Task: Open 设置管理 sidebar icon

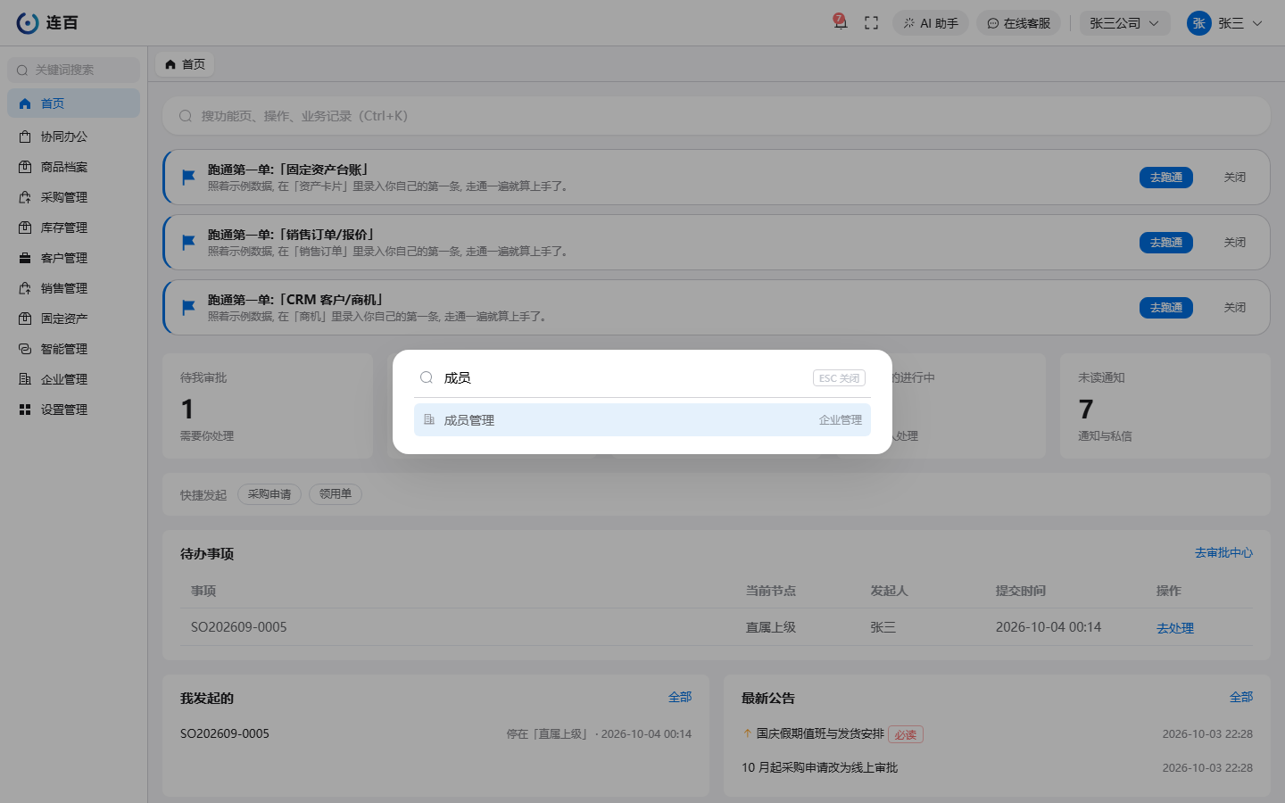Action: tap(25, 410)
